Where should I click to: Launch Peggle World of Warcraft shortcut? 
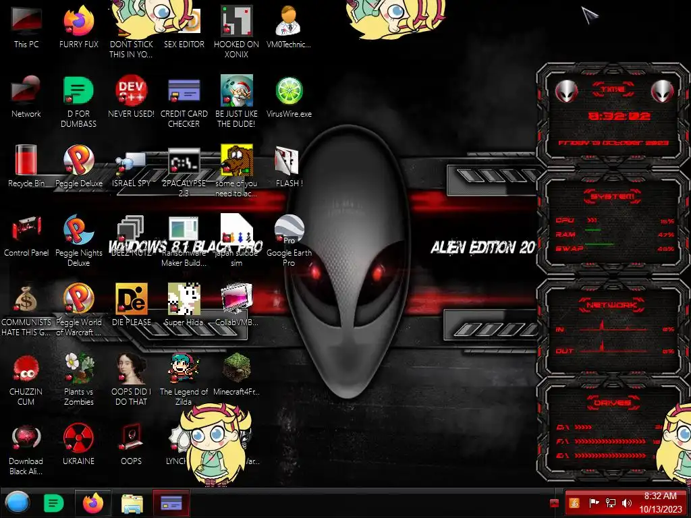[78, 310]
